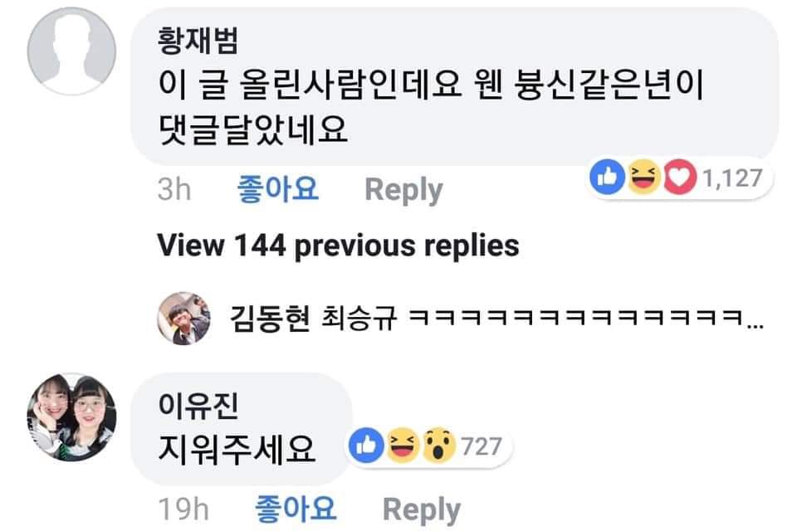Reply to 황재범's comment
This screenshot has width=797, height=531.
[x=403, y=191]
